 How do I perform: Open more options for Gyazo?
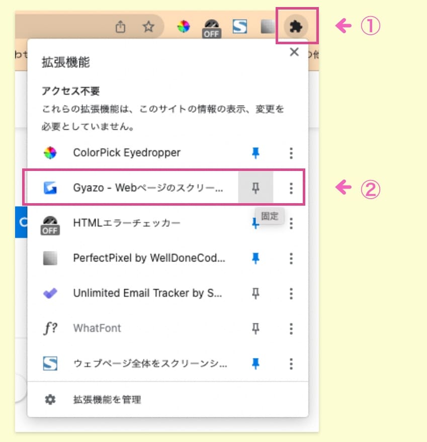click(x=291, y=188)
